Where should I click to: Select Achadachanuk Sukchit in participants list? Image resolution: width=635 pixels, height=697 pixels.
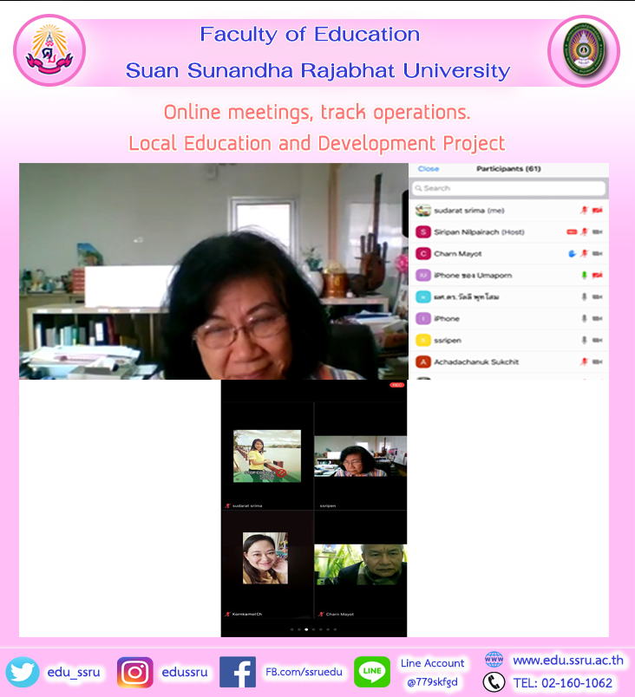pyautogui.click(x=476, y=362)
